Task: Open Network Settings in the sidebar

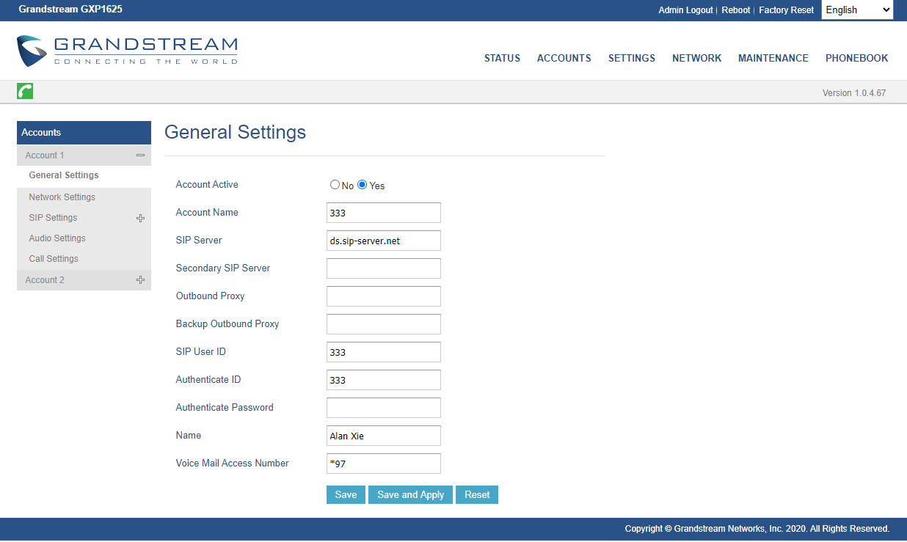Action: (x=62, y=197)
